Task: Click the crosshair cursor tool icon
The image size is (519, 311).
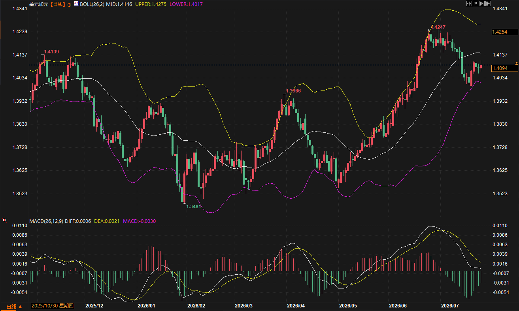Action: coord(469,4)
